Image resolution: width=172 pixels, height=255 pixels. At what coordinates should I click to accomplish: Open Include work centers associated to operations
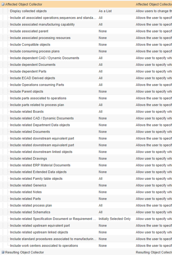pyautogui.click(x=44, y=246)
